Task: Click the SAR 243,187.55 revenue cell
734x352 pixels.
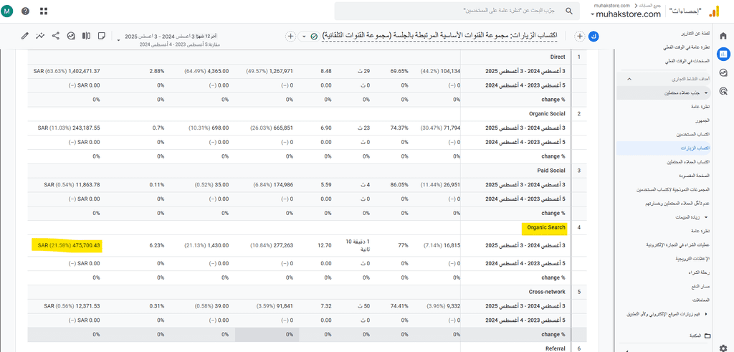Action: (68, 128)
